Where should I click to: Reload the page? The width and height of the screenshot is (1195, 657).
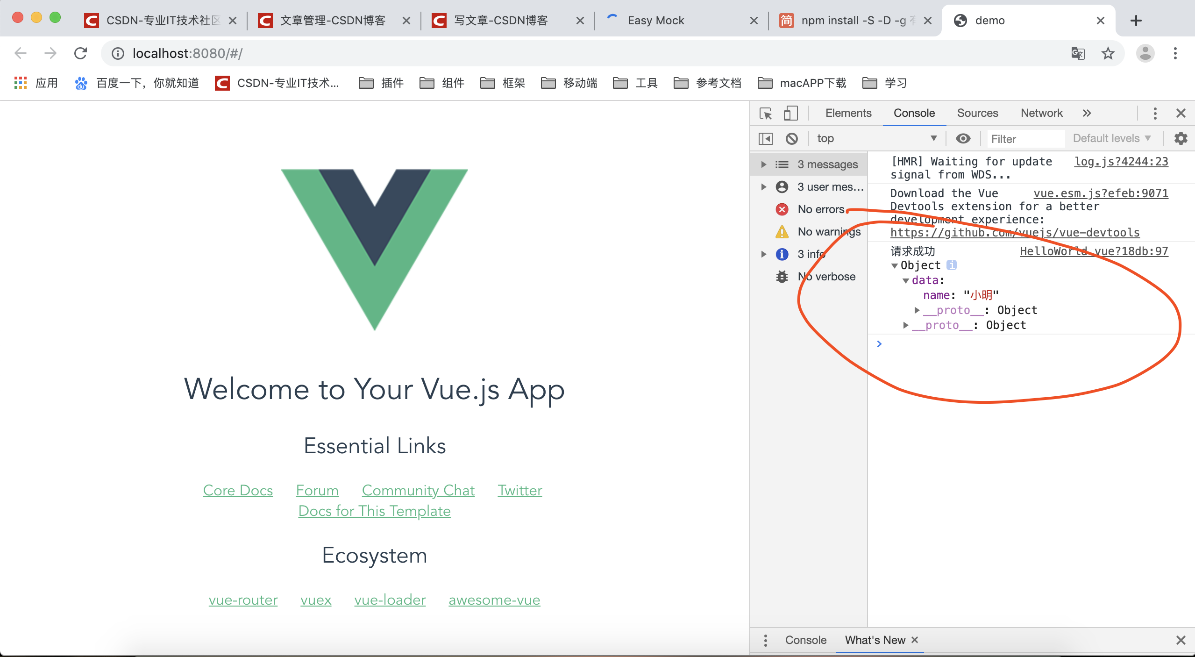click(x=81, y=53)
